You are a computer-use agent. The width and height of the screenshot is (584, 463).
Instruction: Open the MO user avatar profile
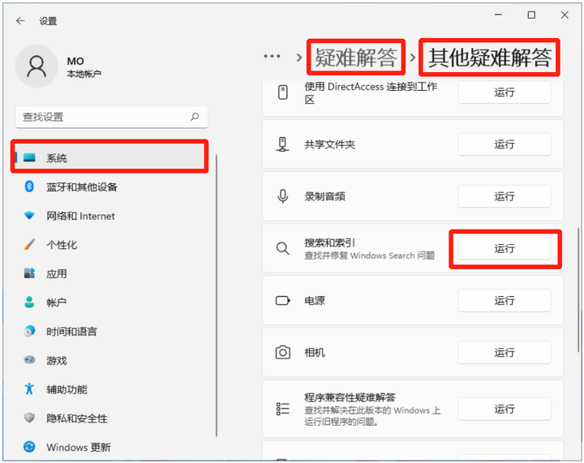click(x=36, y=66)
